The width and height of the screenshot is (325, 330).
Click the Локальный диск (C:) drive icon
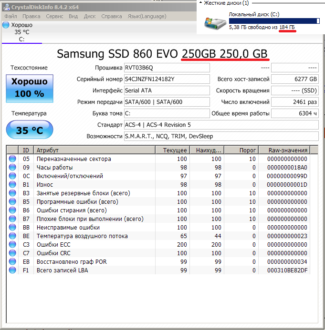click(215, 23)
